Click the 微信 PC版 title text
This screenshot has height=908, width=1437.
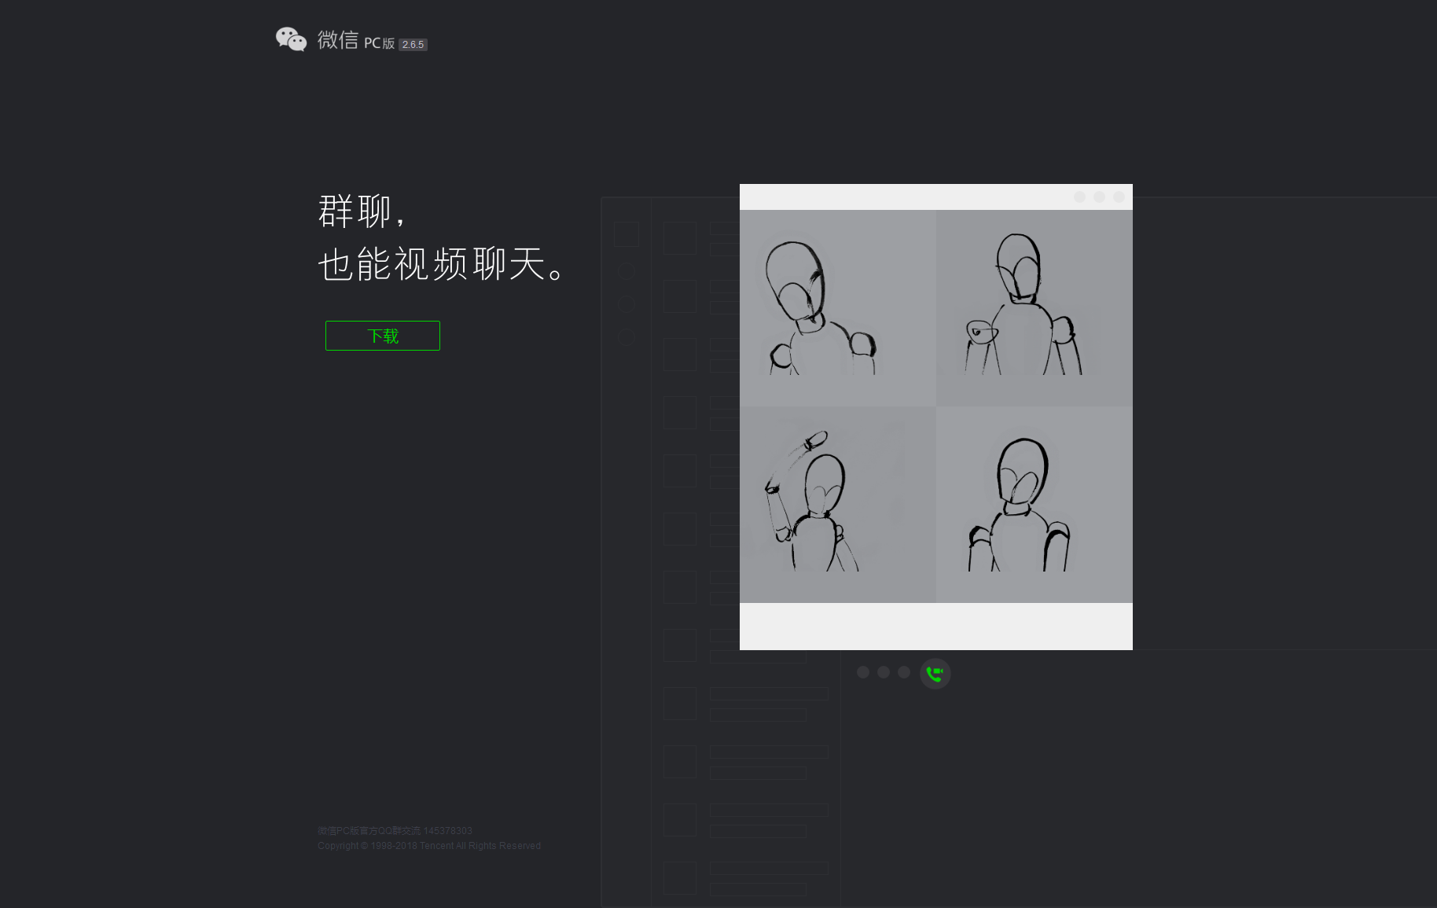click(x=354, y=42)
